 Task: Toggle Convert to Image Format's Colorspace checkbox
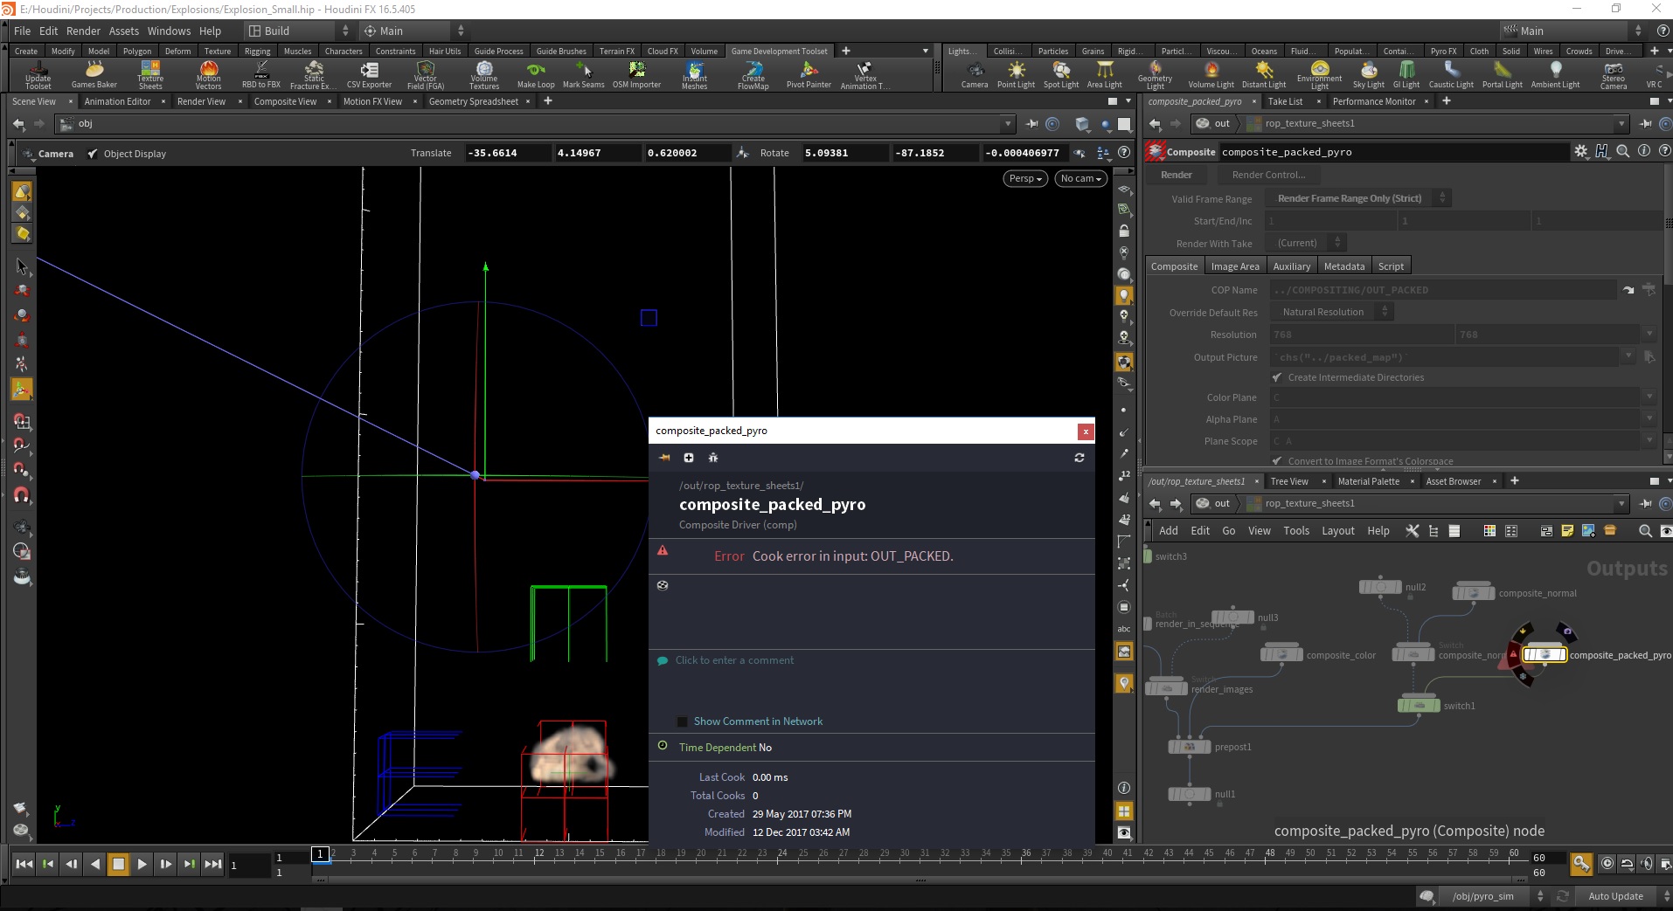tap(1277, 460)
